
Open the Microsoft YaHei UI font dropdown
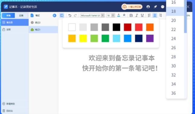tap(92, 15)
